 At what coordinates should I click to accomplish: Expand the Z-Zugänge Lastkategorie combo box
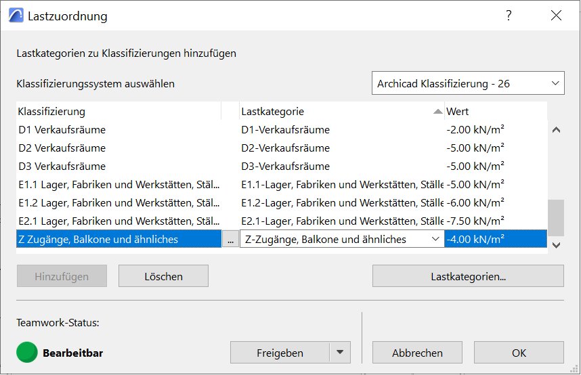click(435, 240)
